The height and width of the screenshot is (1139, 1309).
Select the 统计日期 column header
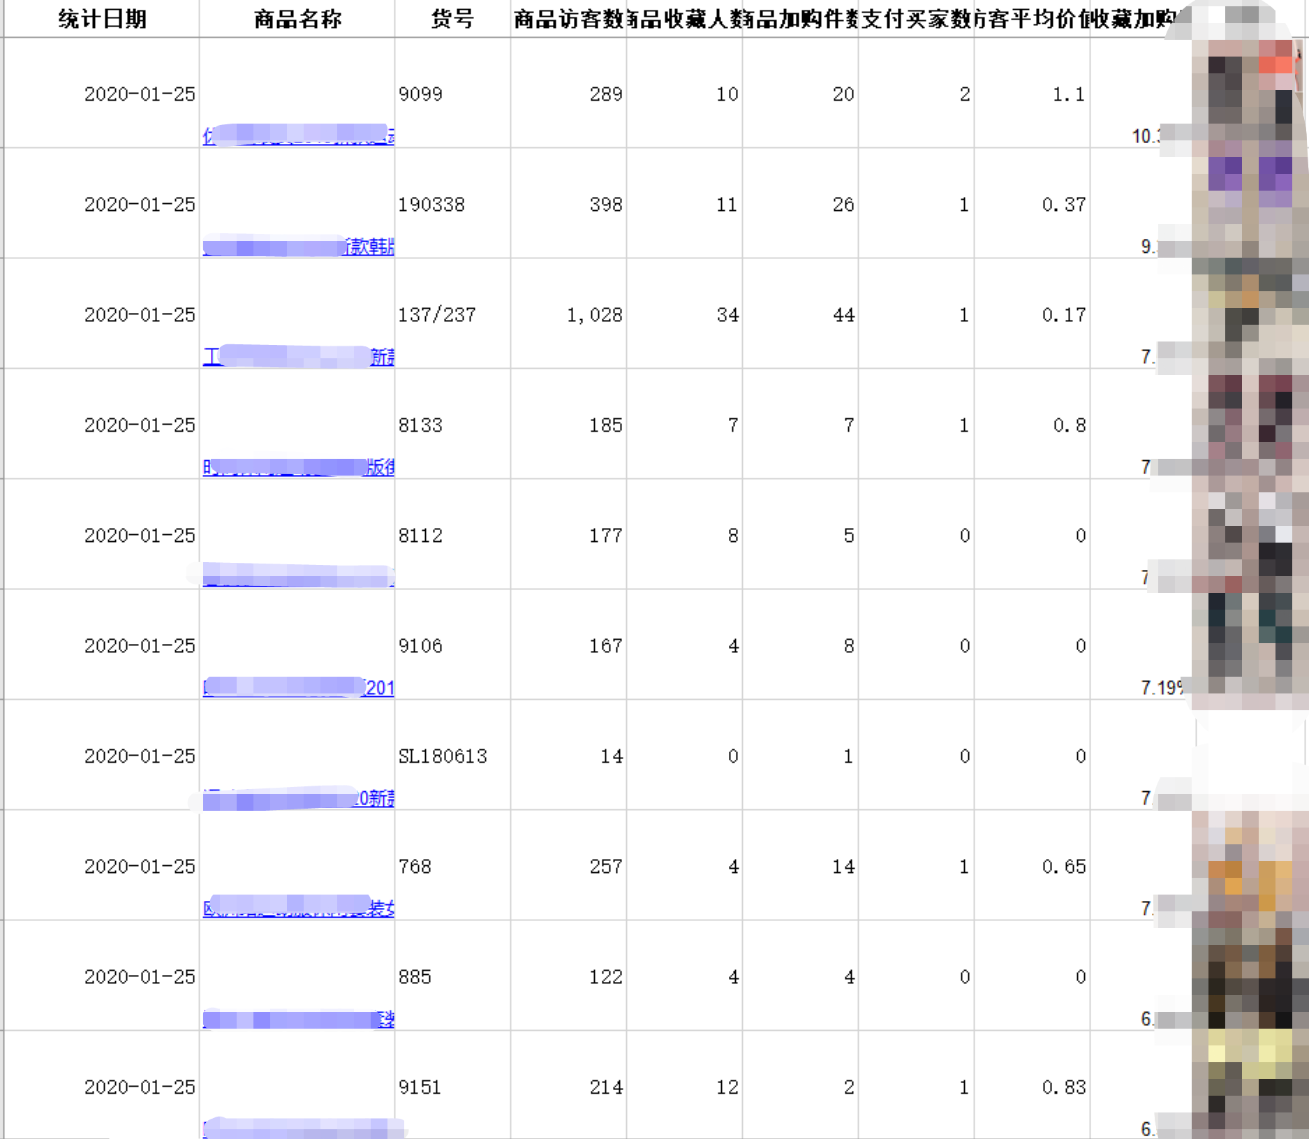click(102, 19)
